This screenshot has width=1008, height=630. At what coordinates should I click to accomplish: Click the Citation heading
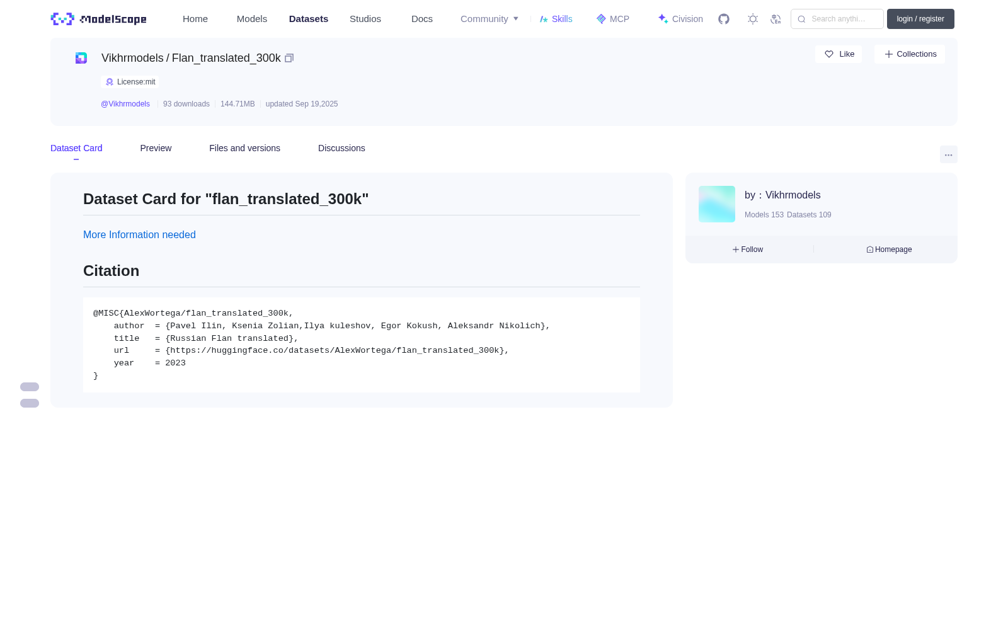111,271
